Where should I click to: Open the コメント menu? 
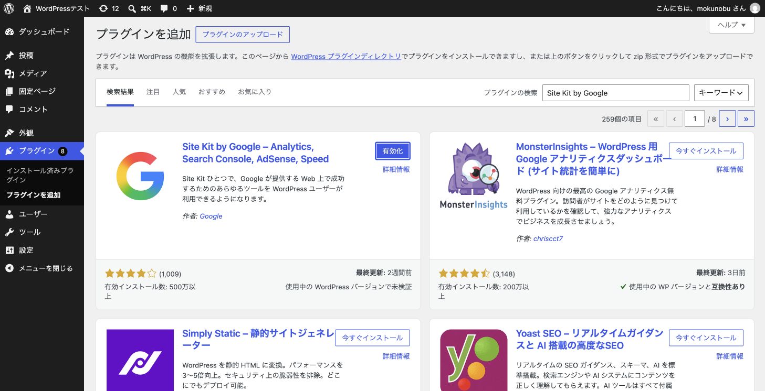[42, 109]
